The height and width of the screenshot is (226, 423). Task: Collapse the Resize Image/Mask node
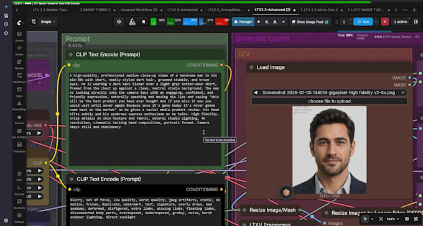244,210
